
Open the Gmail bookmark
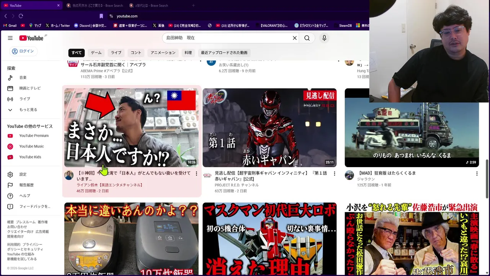point(10,26)
